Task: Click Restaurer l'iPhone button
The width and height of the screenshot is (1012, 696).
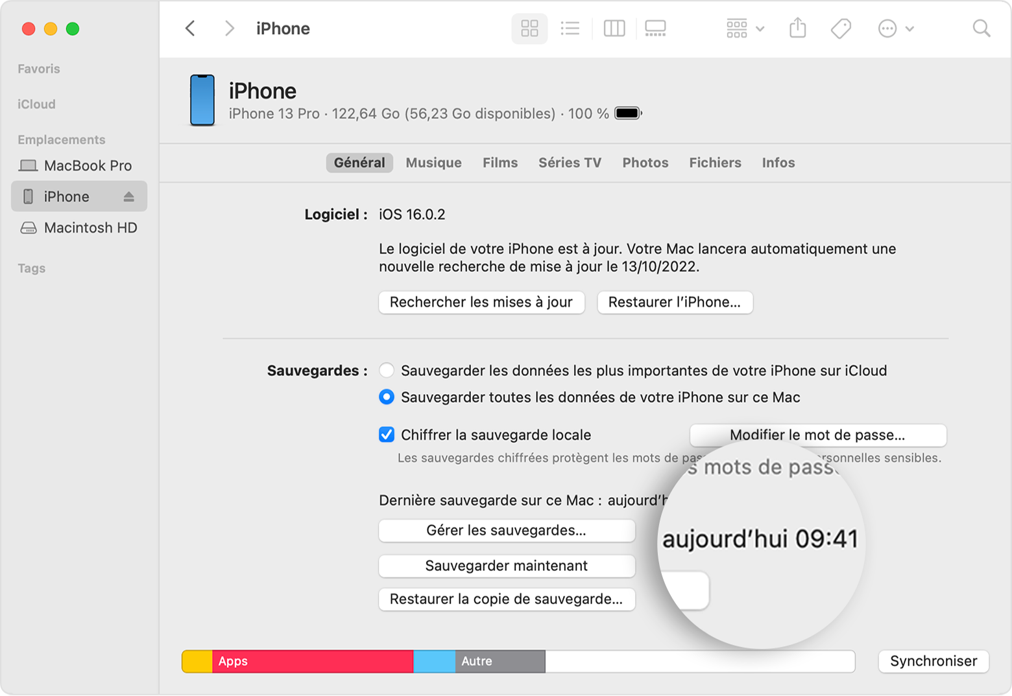Action: coord(675,302)
